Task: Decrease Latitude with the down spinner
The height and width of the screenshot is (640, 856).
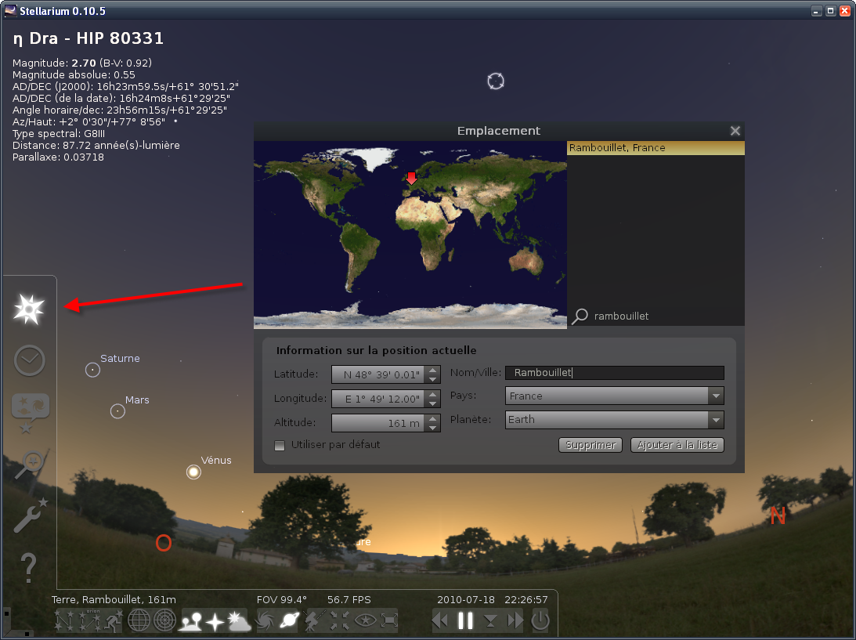Action: [x=433, y=379]
